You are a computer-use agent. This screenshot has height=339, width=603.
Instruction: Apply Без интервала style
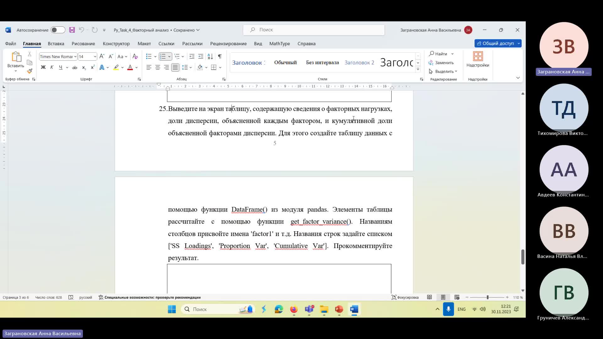323,62
